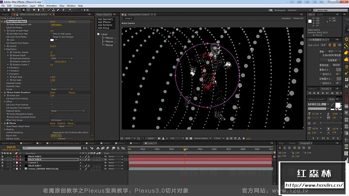
Task: Select the Type text tool
Action: (44, 10)
